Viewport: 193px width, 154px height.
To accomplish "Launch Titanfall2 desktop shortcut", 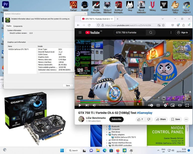I will coord(85,6).
